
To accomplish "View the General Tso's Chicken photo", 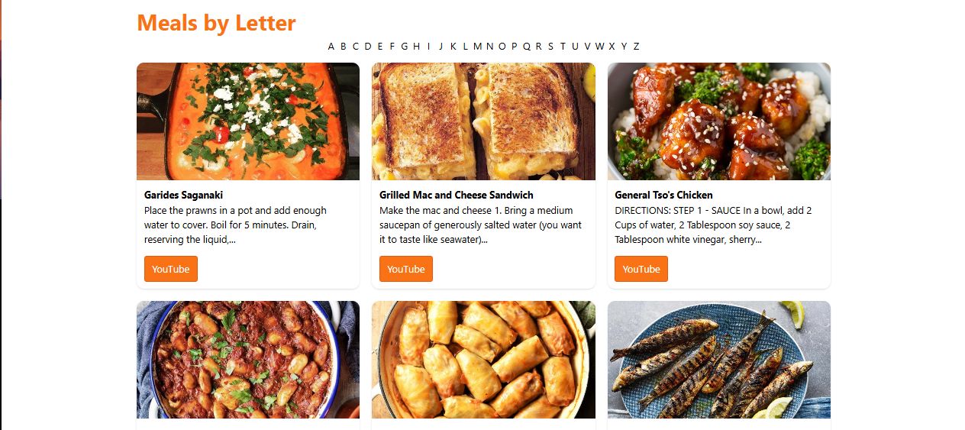I will pyautogui.click(x=719, y=121).
